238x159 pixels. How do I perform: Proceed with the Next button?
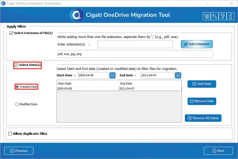click(218, 151)
